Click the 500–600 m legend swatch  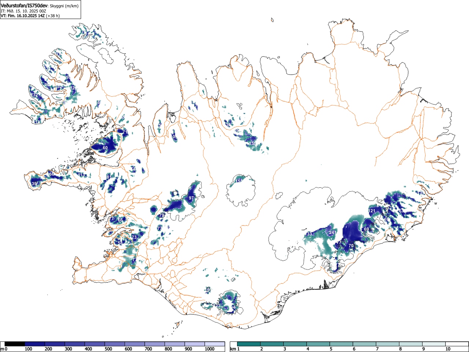point(115,344)
